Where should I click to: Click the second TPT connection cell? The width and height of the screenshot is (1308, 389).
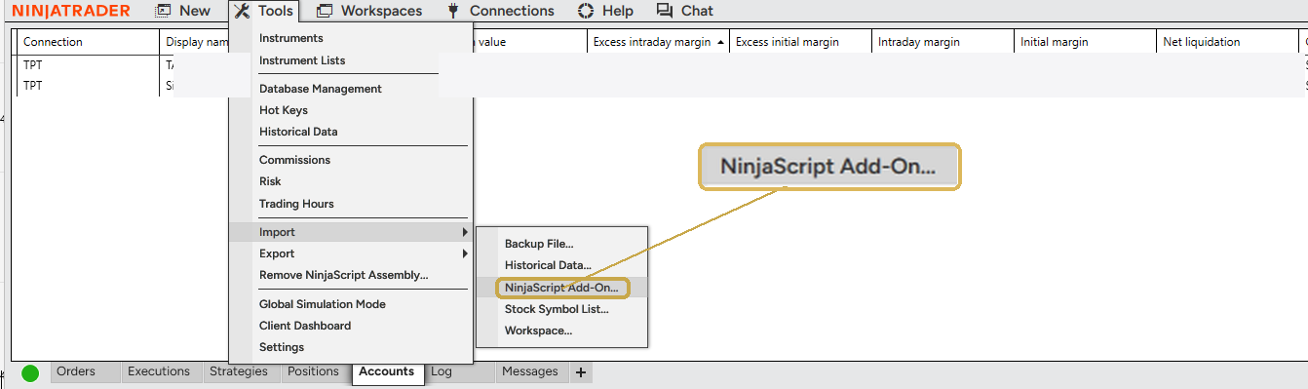[x=89, y=85]
